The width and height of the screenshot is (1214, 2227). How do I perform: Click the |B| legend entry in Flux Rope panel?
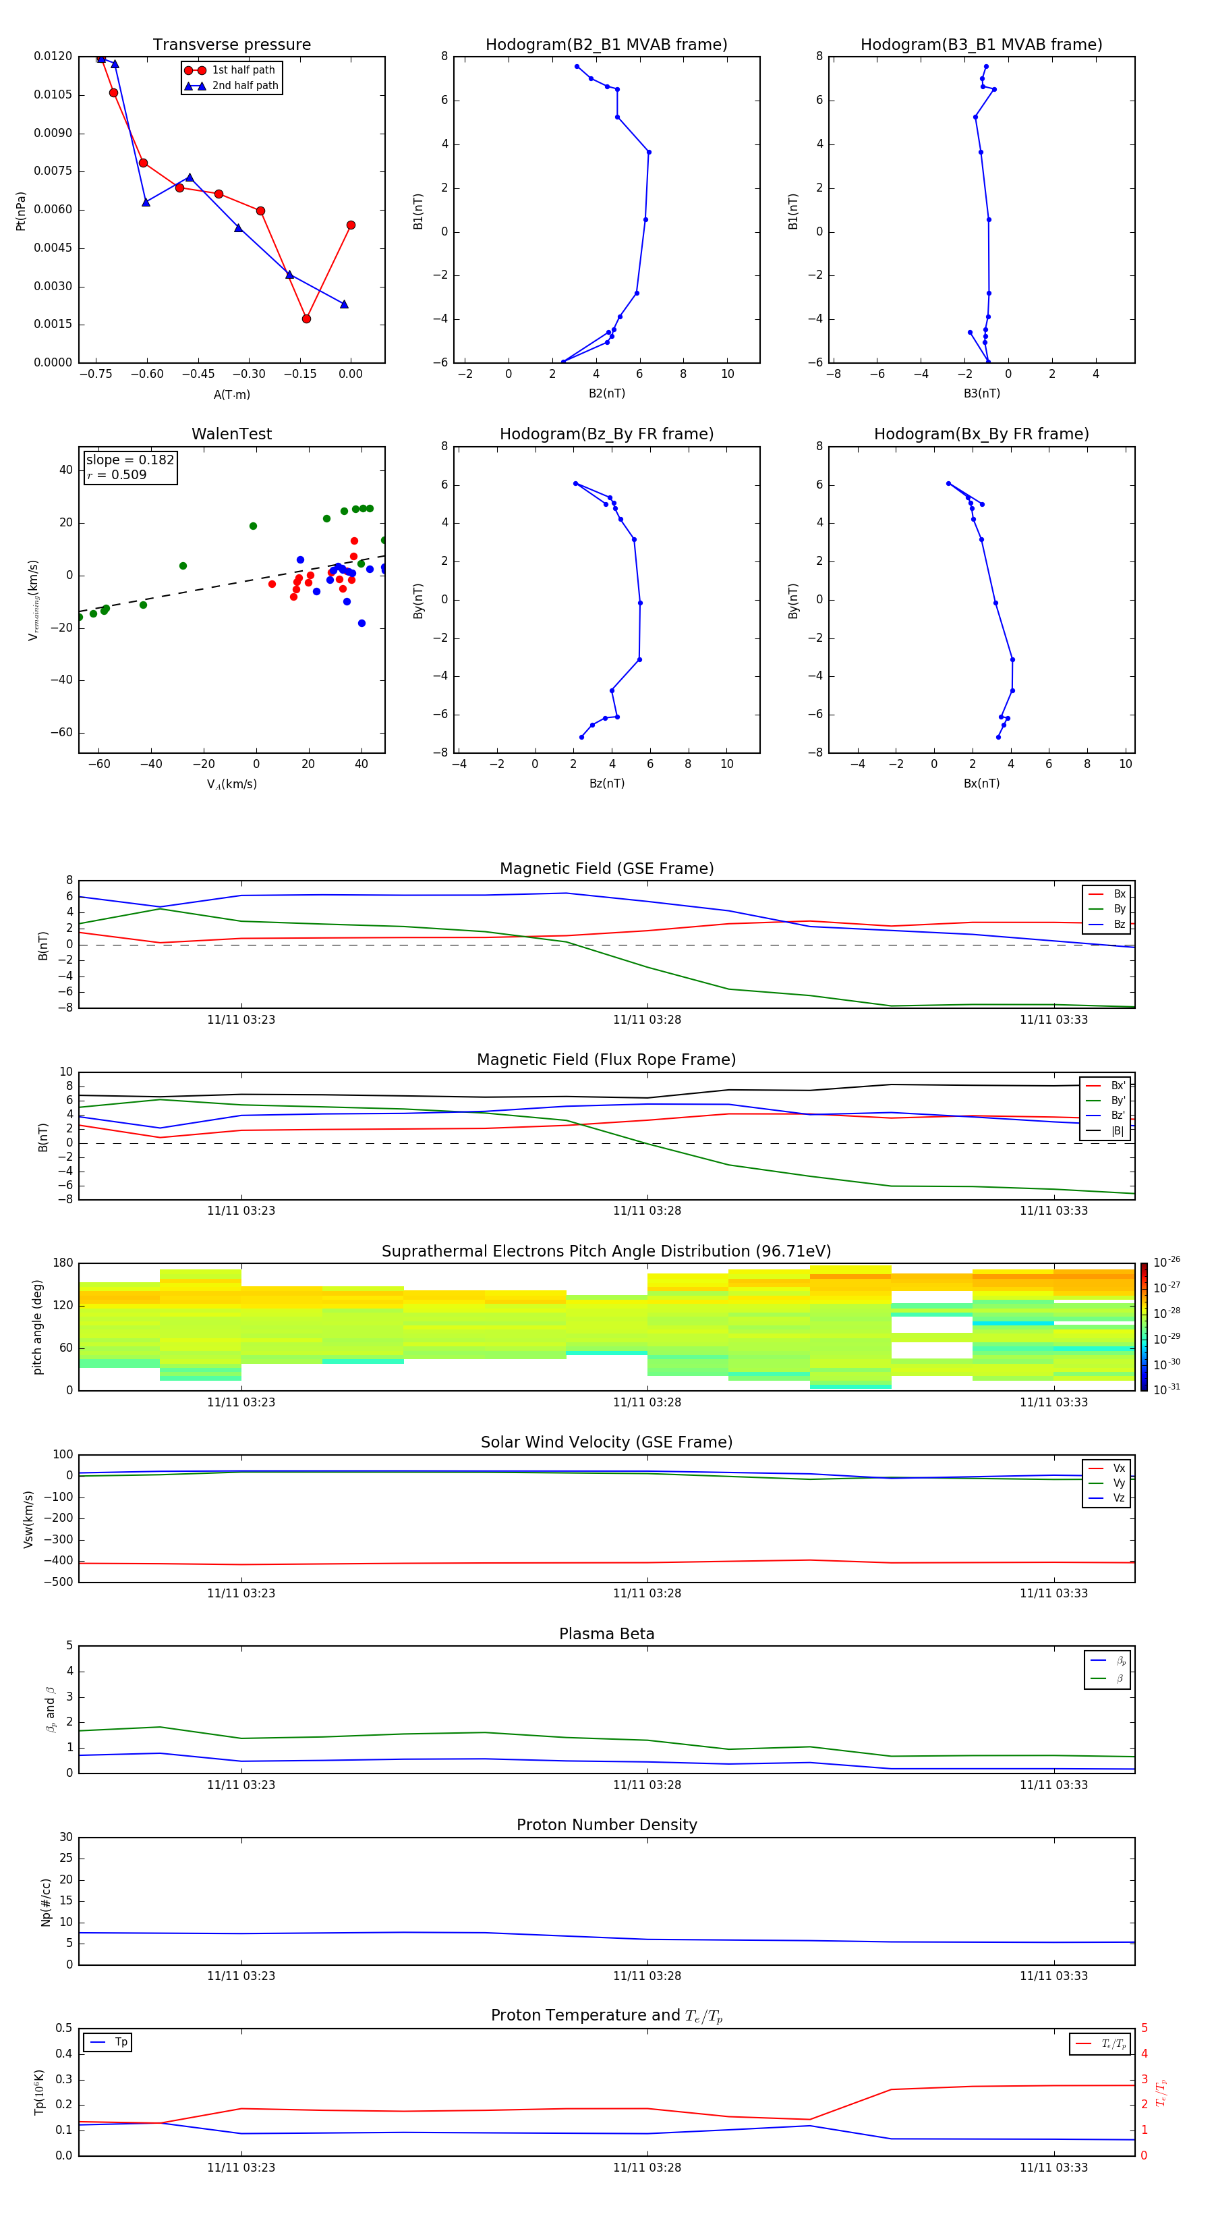(x=1106, y=1132)
